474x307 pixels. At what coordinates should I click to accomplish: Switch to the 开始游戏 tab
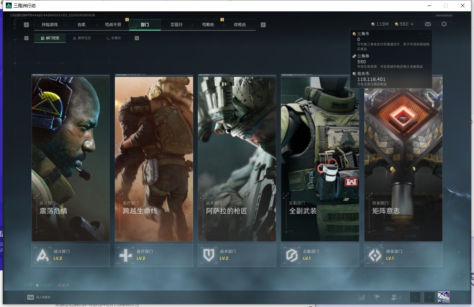[50, 25]
